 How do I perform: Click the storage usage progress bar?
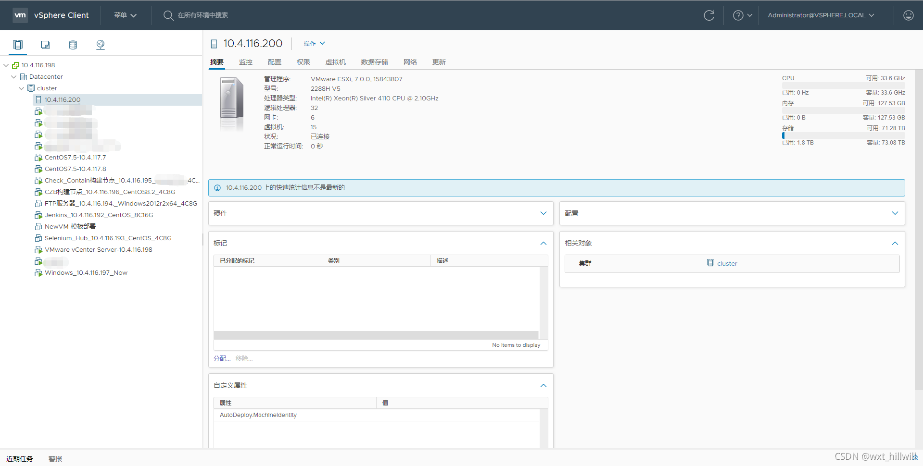tap(843, 135)
